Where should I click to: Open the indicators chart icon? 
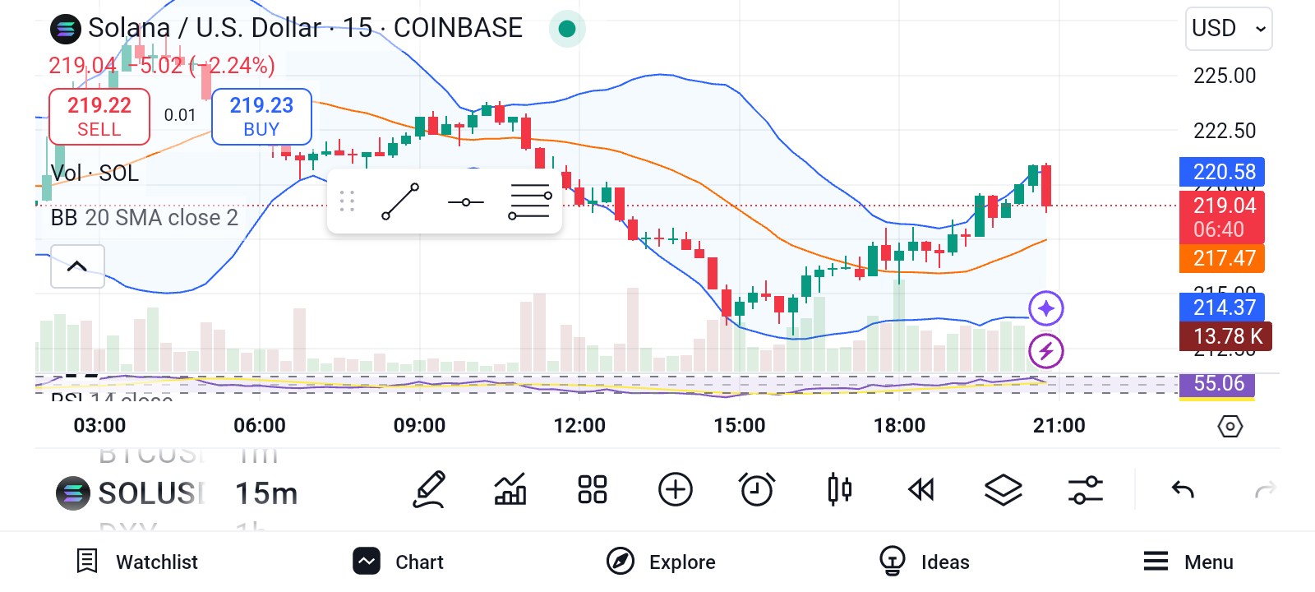point(510,490)
